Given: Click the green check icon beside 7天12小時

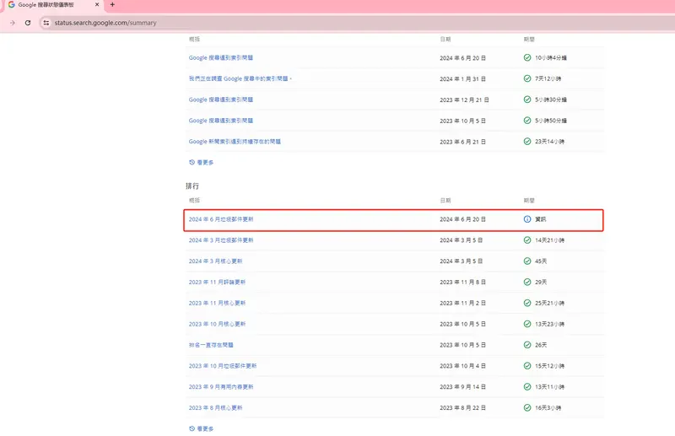Looking at the screenshot, I should pos(526,78).
